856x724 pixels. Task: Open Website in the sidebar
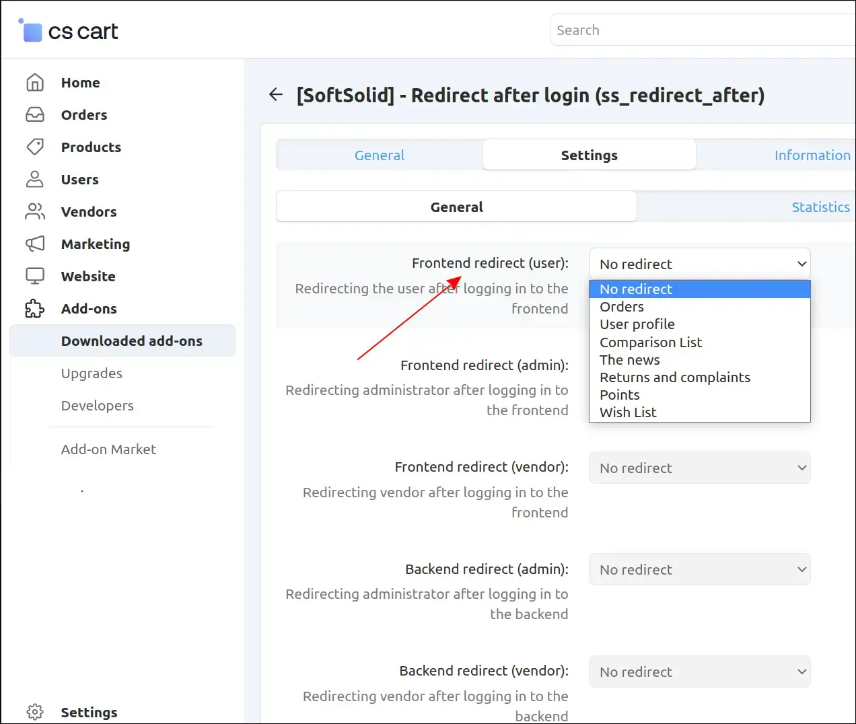88,276
